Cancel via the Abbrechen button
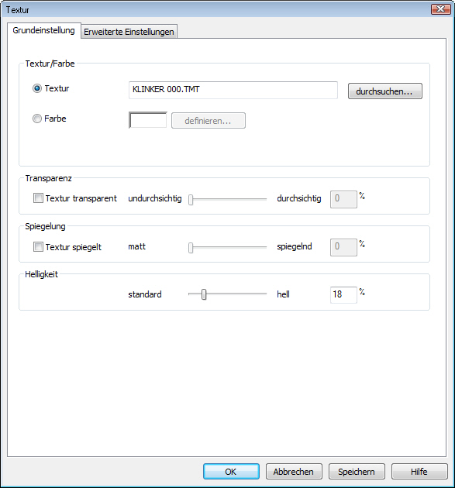 point(294,472)
